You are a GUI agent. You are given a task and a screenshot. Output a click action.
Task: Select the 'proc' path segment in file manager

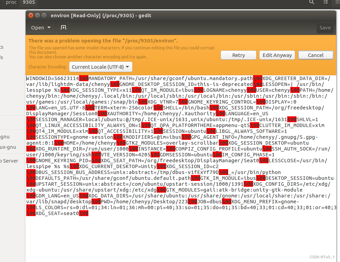[x=11, y=2]
